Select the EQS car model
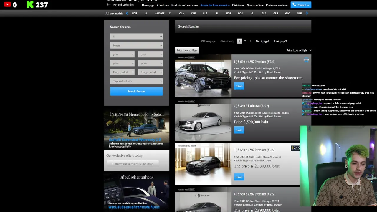377x212 pixels. 240,14
